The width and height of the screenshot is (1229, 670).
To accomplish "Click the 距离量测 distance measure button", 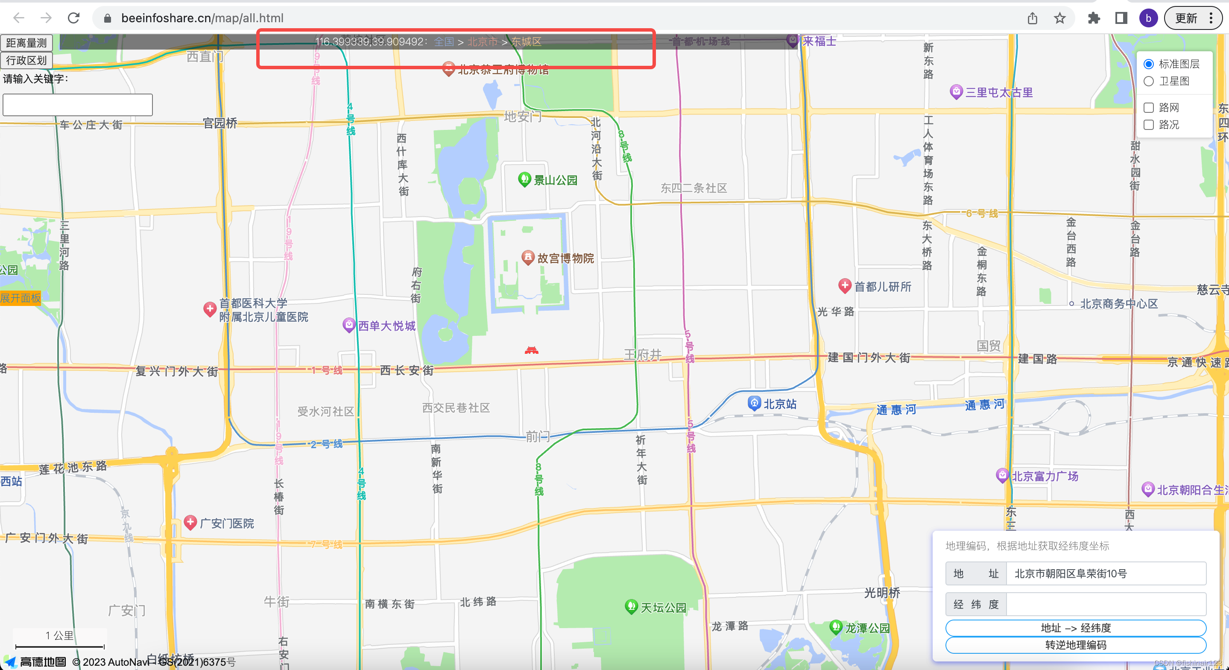I will pos(26,42).
